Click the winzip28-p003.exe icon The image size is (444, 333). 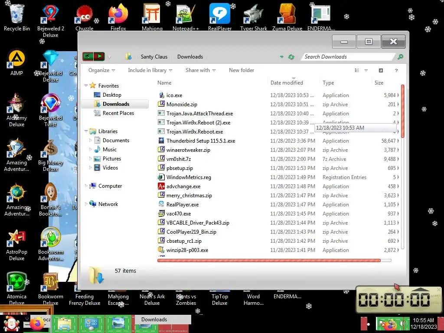click(161, 250)
